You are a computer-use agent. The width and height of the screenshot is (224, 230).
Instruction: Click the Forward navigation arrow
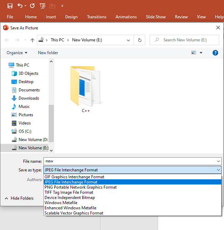coord(17,40)
